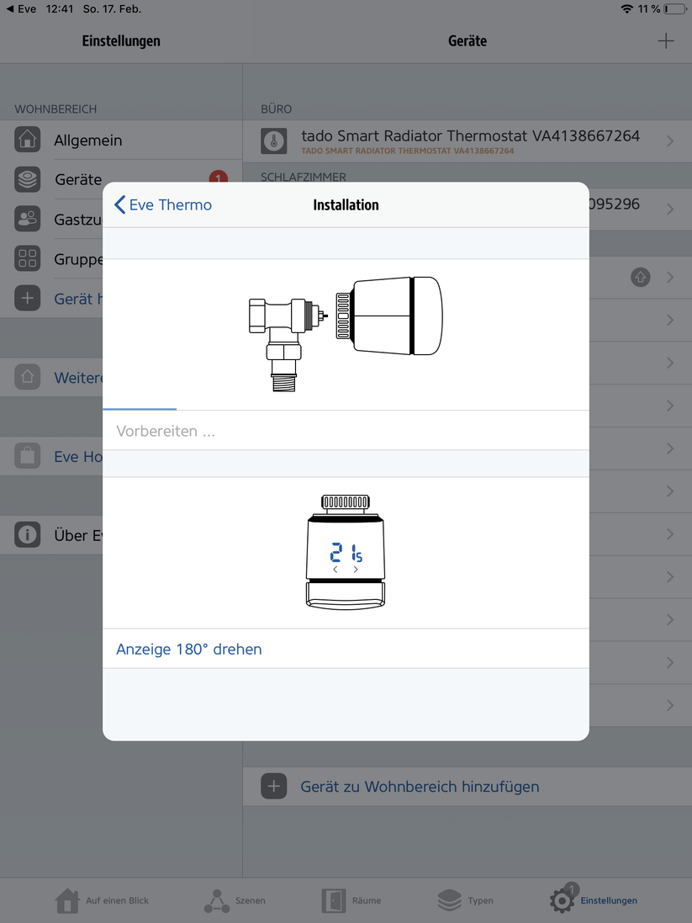Tap Gerät zu Wohnbereich hinzufügen

click(x=420, y=787)
